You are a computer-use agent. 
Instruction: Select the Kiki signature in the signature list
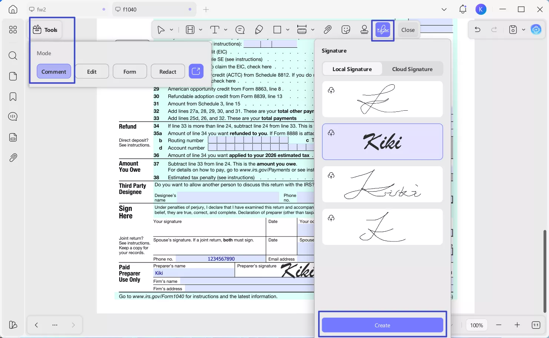click(x=382, y=142)
